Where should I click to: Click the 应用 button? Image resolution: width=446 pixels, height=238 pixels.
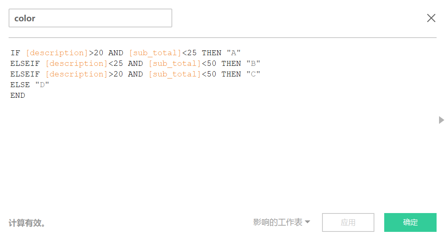tap(348, 222)
